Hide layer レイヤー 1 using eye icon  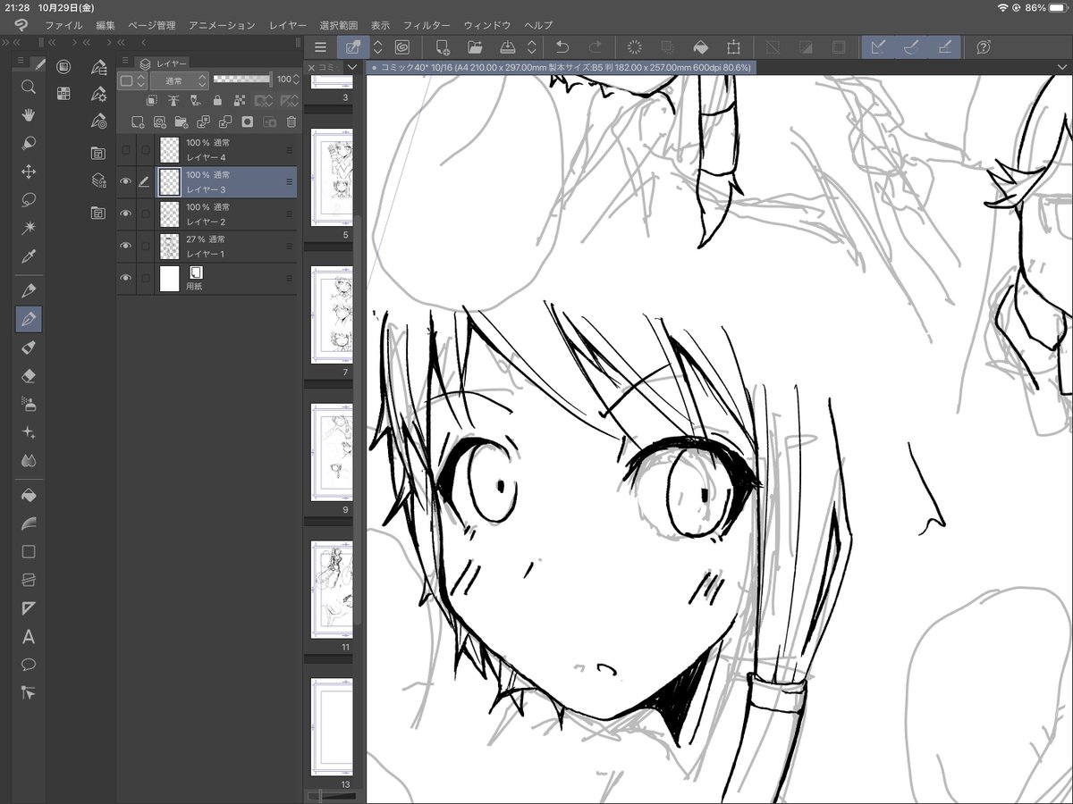pyautogui.click(x=126, y=246)
